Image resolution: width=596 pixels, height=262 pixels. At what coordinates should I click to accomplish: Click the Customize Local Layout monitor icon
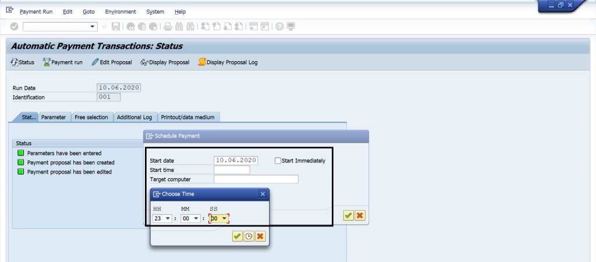(291, 27)
